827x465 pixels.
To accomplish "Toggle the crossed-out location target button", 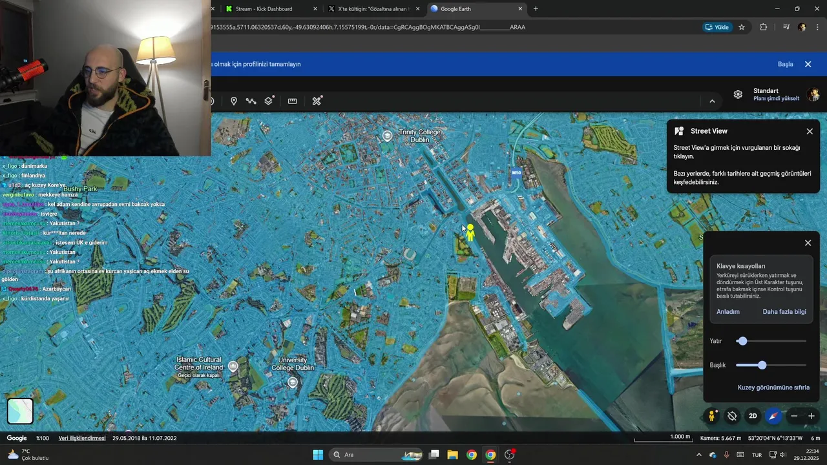I will pos(732,416).
